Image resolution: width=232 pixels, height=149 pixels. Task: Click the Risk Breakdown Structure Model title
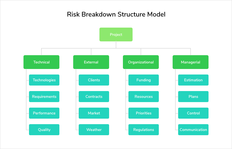pyautogui.click(x=116, y=14)
